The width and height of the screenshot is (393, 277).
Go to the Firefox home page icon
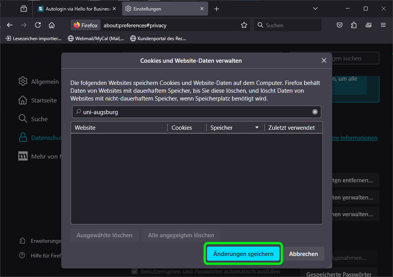tap(51, 25)
